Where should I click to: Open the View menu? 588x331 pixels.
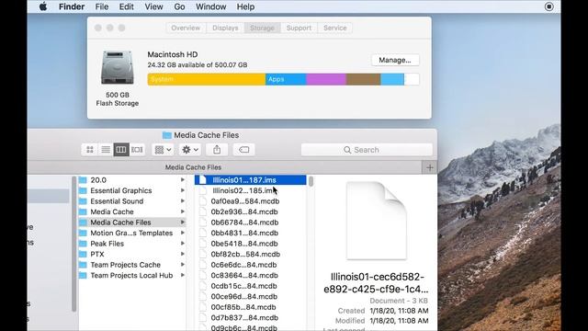point(153,6)
